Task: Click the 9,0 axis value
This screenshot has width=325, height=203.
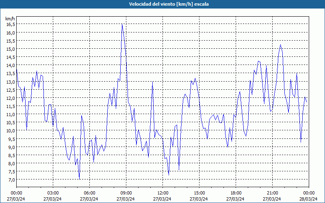Action: point(11,147)
